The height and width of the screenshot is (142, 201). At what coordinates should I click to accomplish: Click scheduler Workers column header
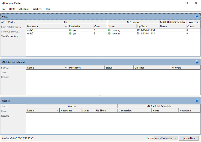tap(186, 68)
